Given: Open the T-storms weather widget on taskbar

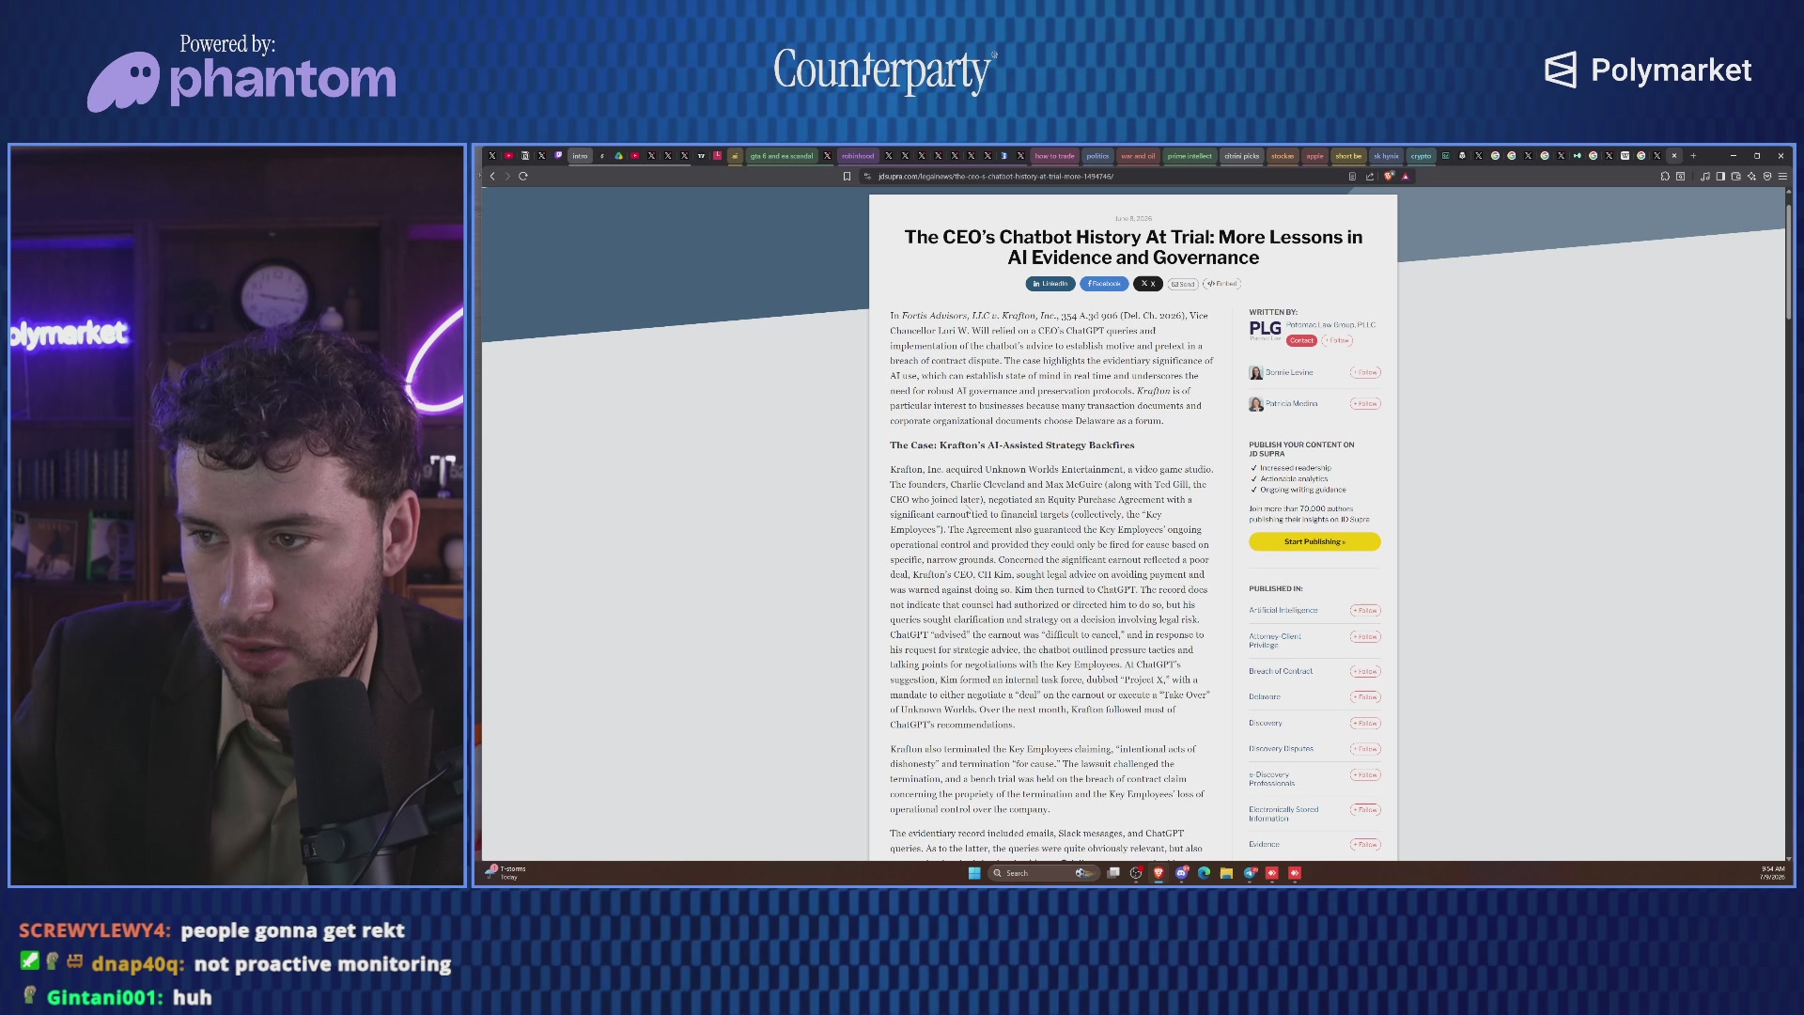Looking at the screenshot, I should tap(506, 872).
